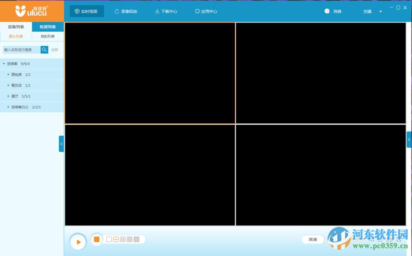The width and height of the screenshot is (412, 256).
Task: Select the bottom-left video pane
Action: (150, 175)
